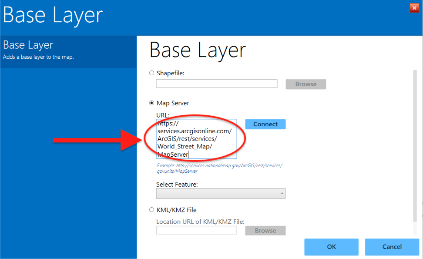Screen dimensions: 423x259
Task: Close the Base Layer dialog window
Action: pos(414,8)
